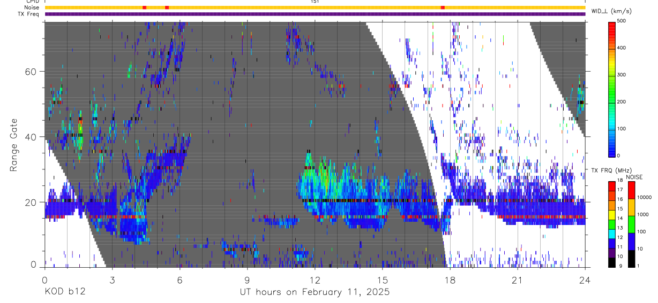Click UT hours axis tick 12

(x=315, y=280)
